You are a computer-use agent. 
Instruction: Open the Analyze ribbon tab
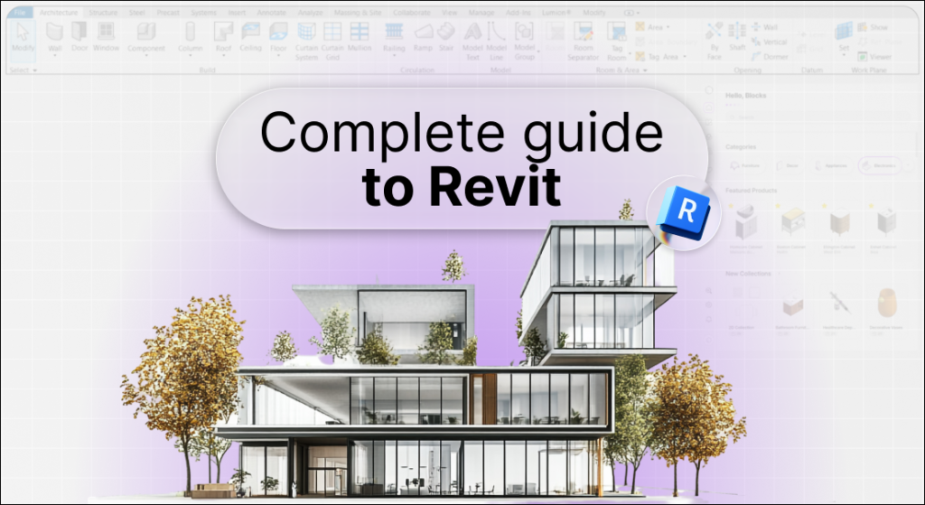tap(311, 13)
